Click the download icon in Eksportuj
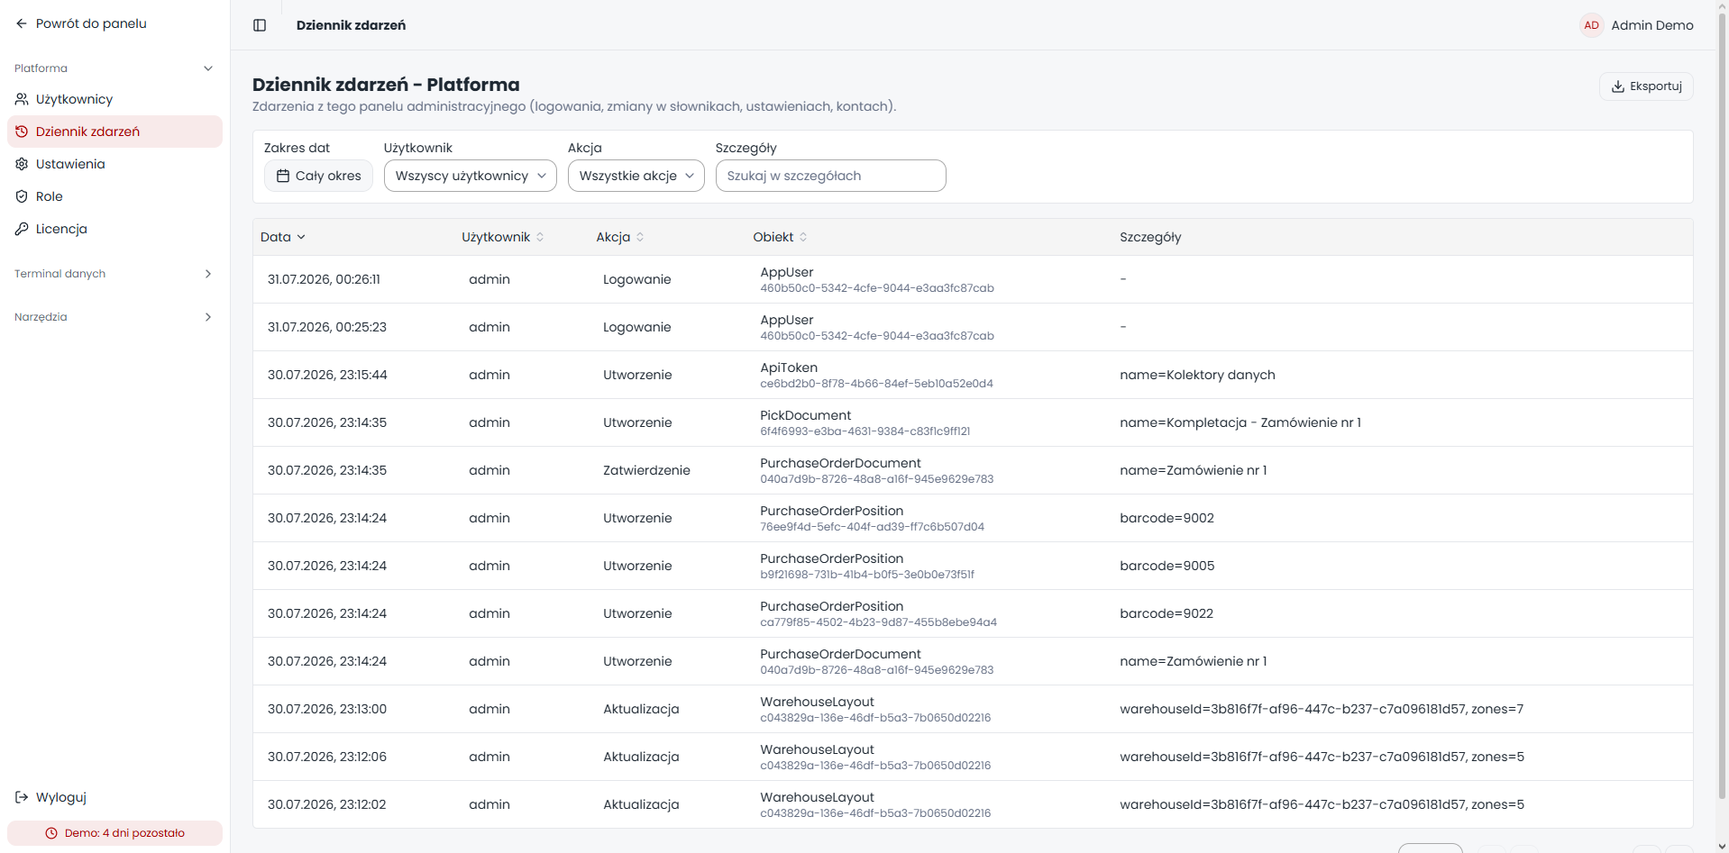 point(1618,86)
